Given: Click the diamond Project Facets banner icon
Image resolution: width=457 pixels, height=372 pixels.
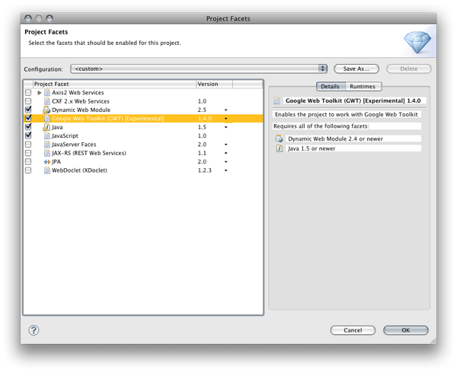Looking at the screenshot, I should click(x=417, y=42).
